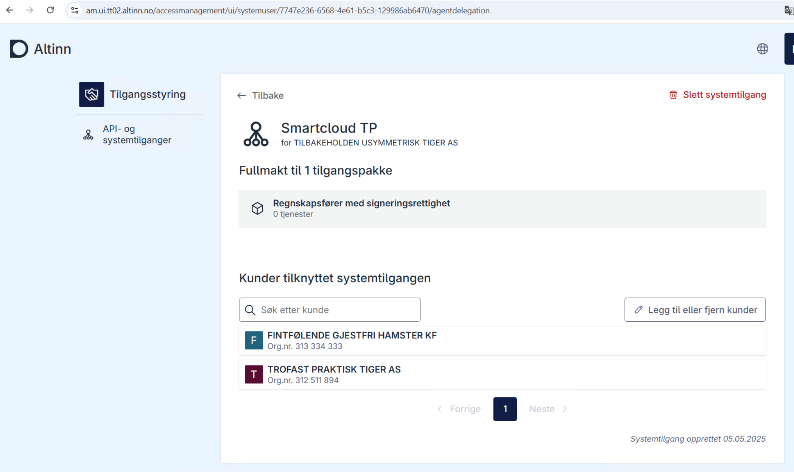Click Slett systemtilgang button
The height and width of the screenshot is (472, 794).
click(x=718, y=95)
